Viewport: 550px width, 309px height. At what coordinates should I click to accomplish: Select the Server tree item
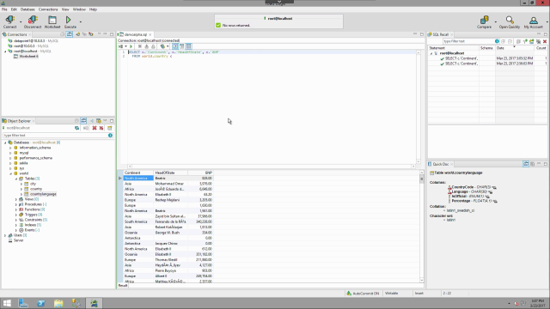click(16, 240)
